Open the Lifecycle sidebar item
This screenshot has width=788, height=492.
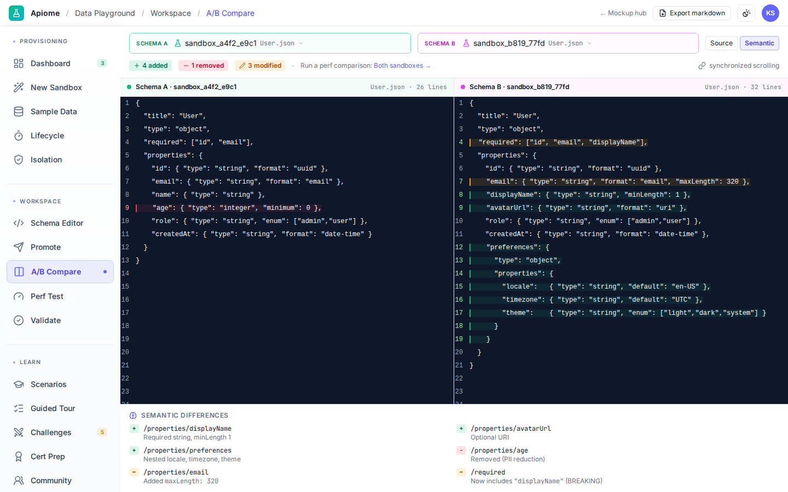[x=60, y=136]
